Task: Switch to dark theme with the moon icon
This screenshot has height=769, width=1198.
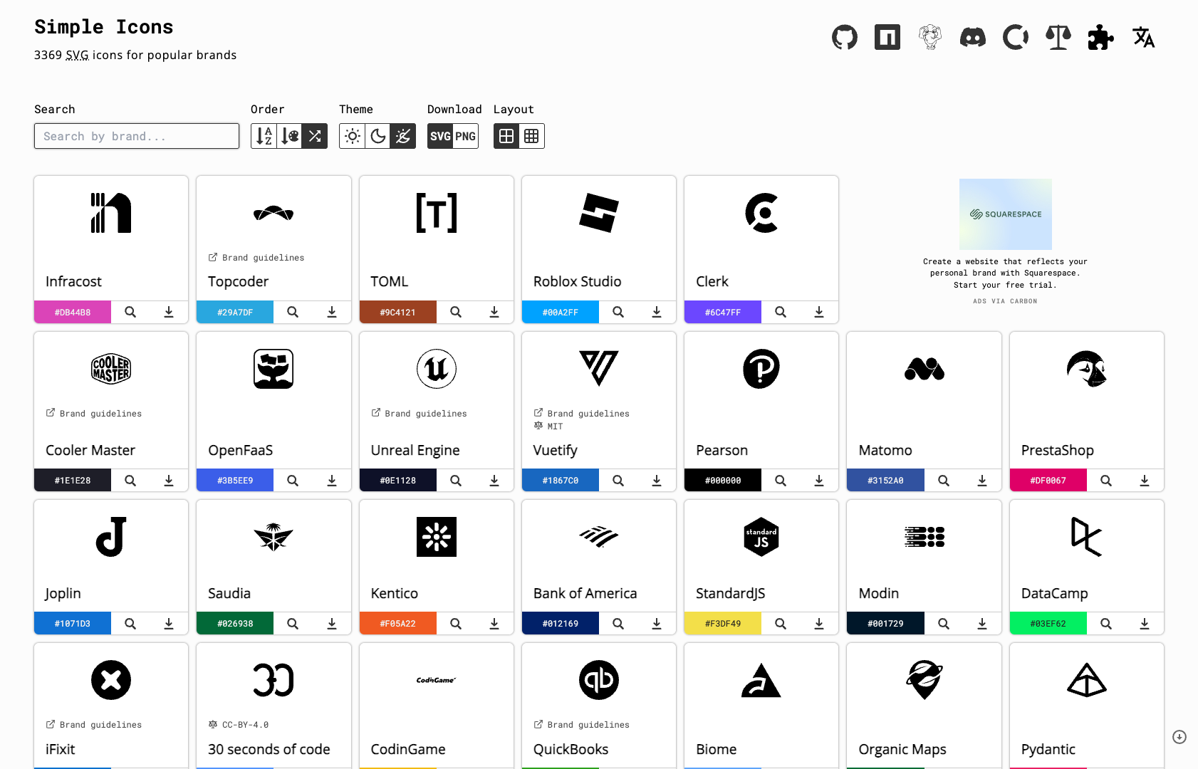Action: [x=377, y=136]
